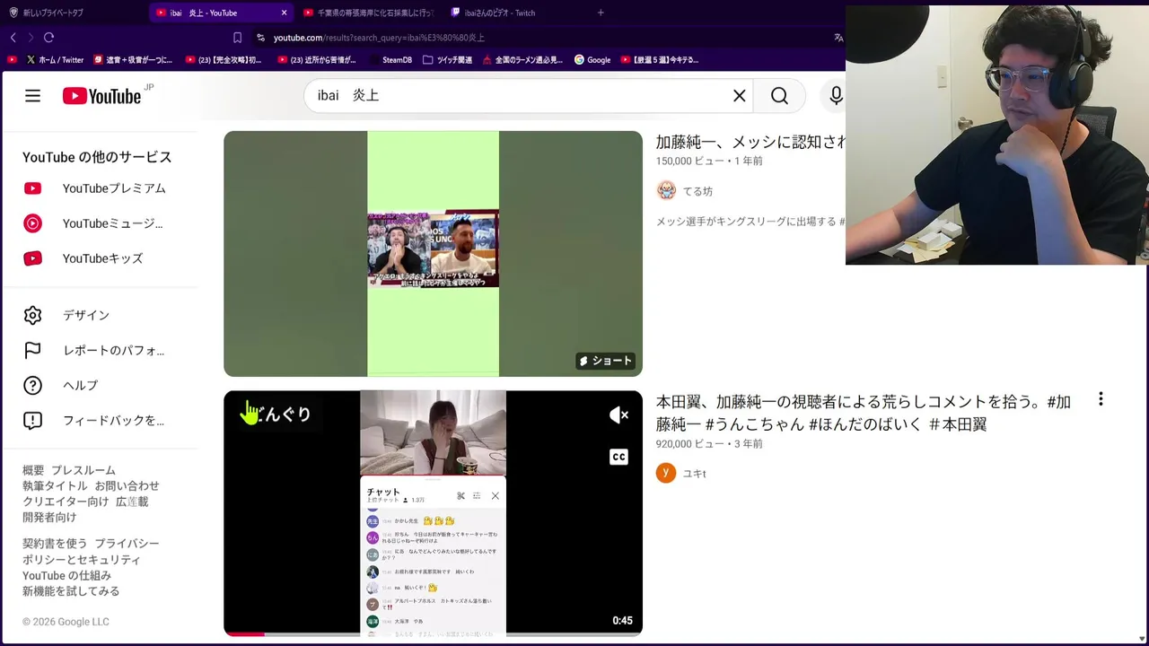Click the YouTubeプレミアム logo icon

coord(32,188)
